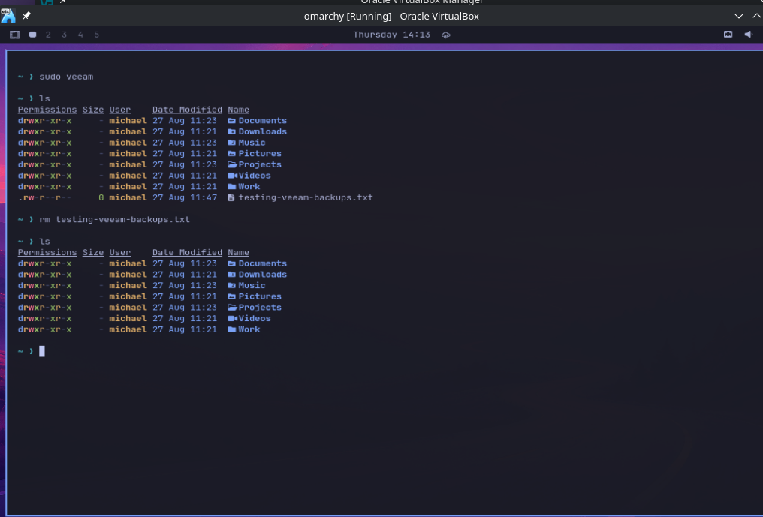
Task: Click the Date Modified header in first ls output
Action: [x=187, y=110]
